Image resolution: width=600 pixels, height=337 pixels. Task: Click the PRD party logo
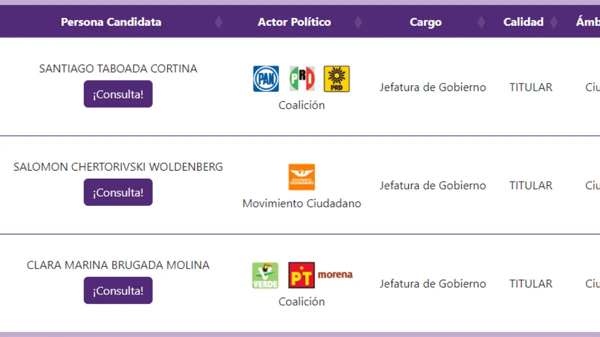point(336,79)
